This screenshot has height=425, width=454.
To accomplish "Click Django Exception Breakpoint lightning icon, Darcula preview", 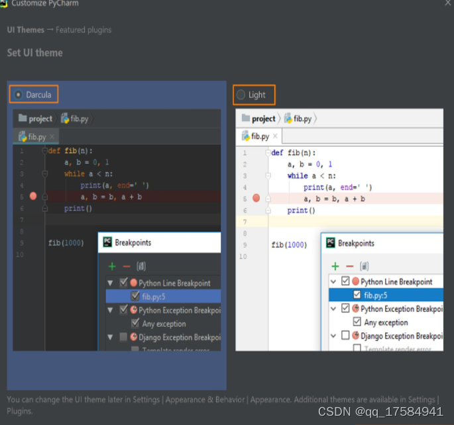I will coord(133,337).
